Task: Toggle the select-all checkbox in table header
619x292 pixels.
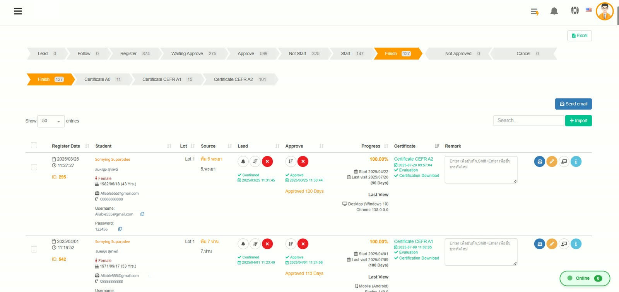Action: coord(34,145)
